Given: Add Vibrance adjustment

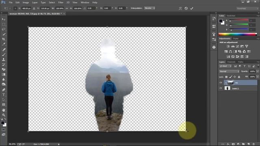Looking at the screenshot, I should pos(247,46).
